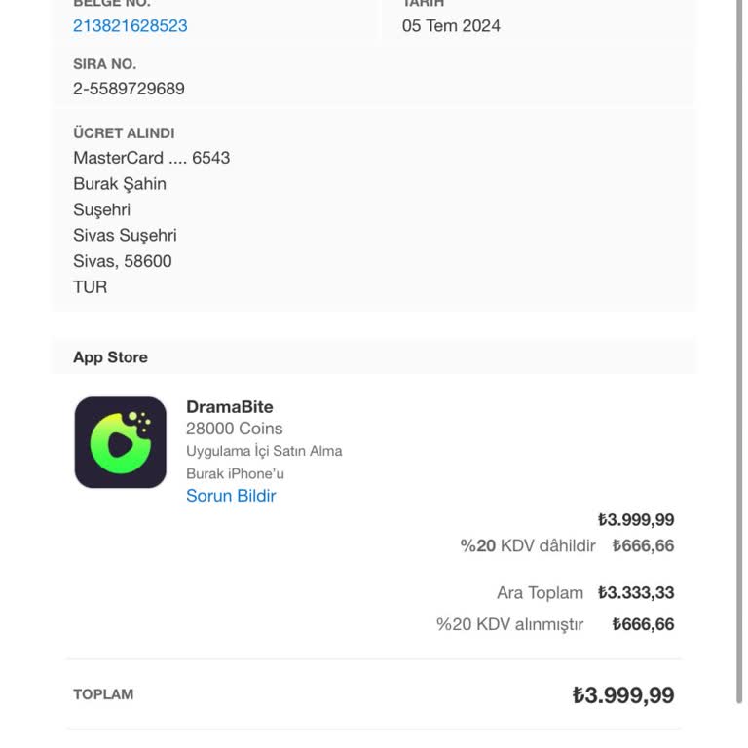
Task: Click the App Store section header
Action: [x=111, y=357]
